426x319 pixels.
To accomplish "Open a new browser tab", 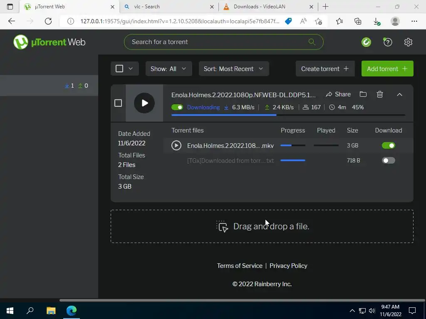I will [325, 7].
